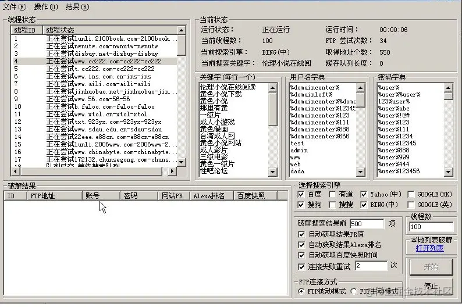The width and height of the screenshot is (462, 307).
Task: Open the 操作(O) menu
Action: click(45, 7)
